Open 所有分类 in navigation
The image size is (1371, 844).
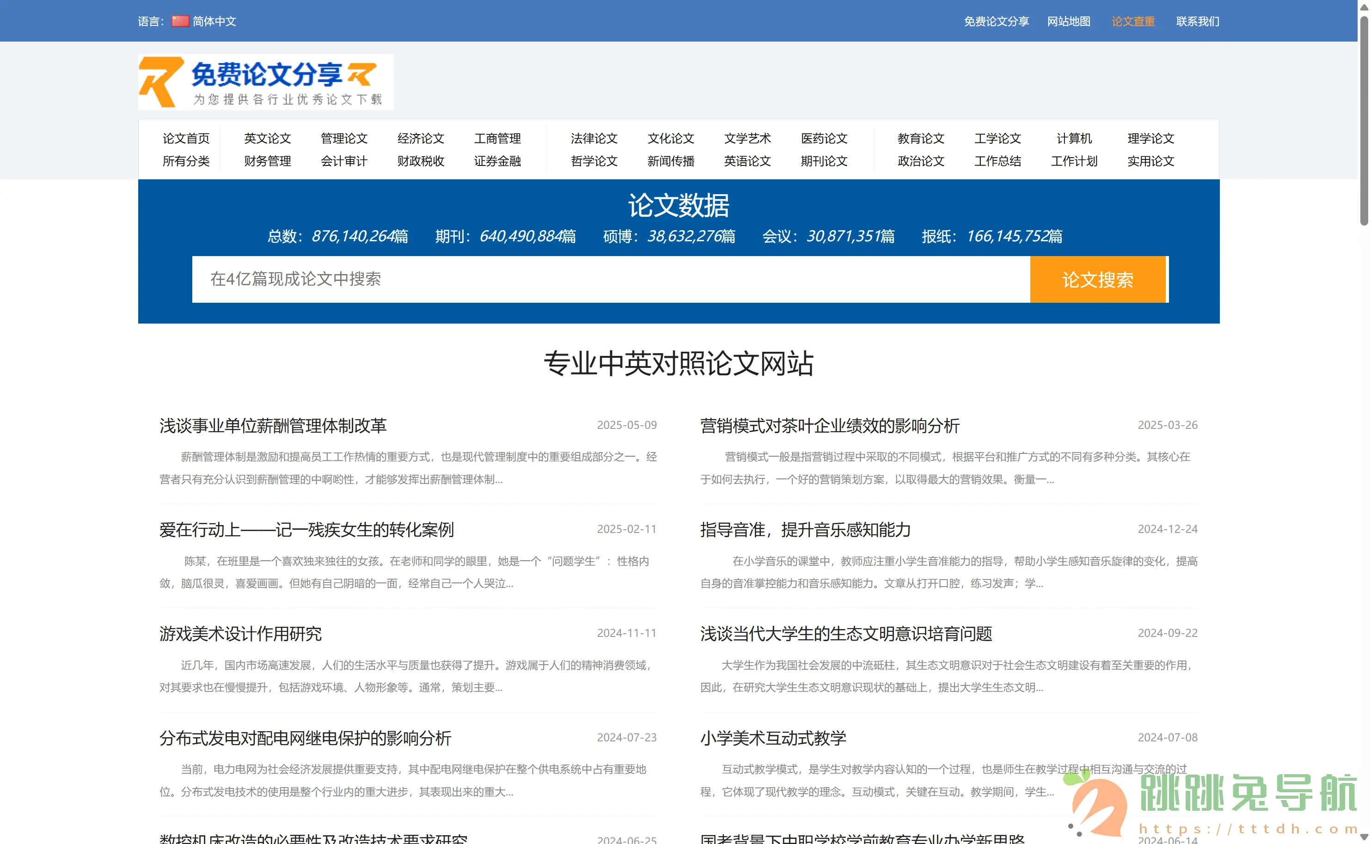click(186, 161)
